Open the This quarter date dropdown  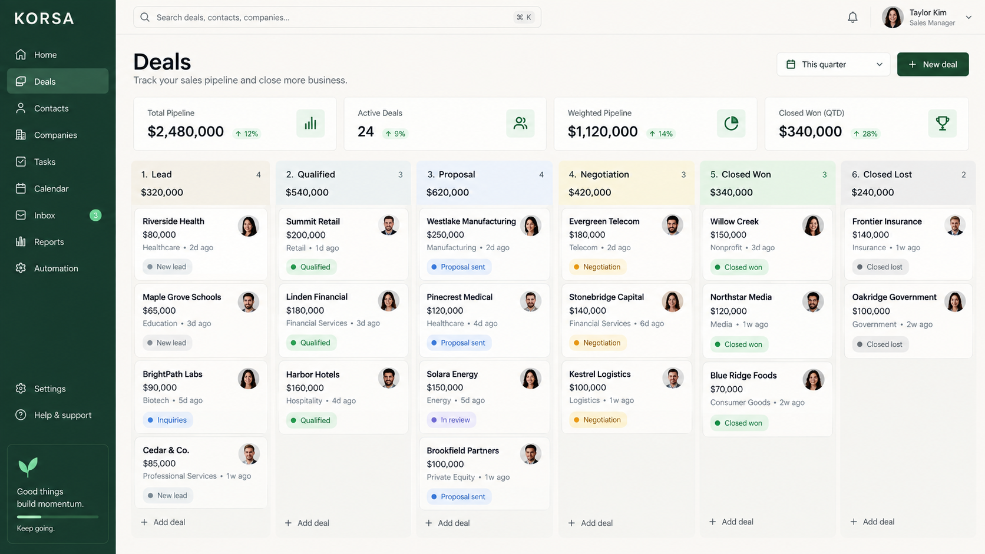tap(833, 64)
